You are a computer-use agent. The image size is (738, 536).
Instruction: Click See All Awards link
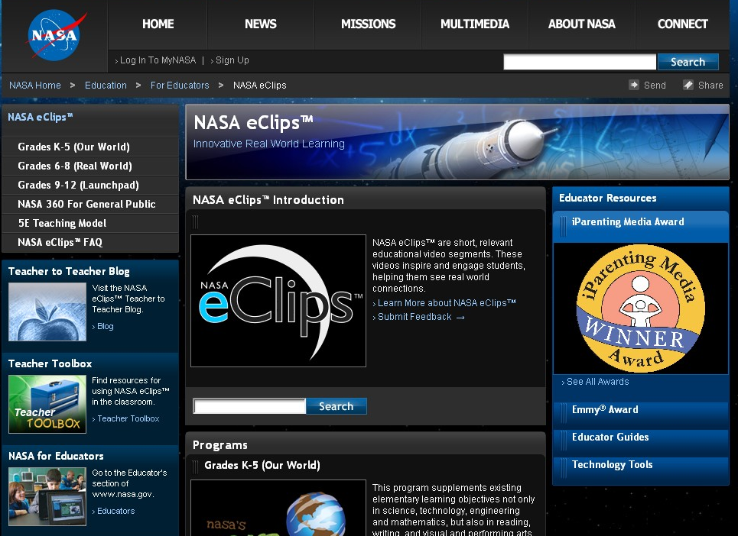[x=598, y=382]
